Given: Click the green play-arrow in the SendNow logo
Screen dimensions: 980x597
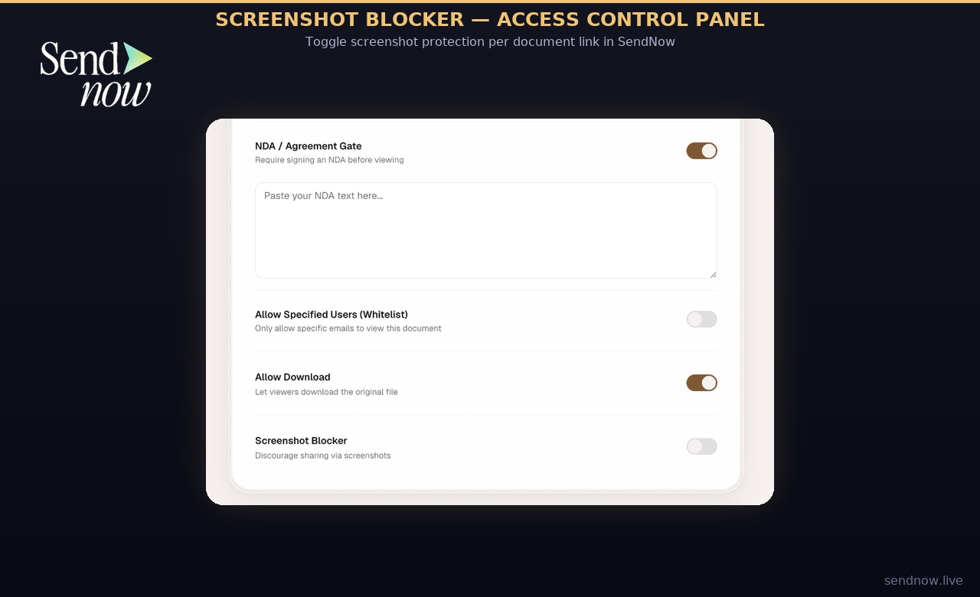Looking at the screenshot, I should (x=138, y=58).
